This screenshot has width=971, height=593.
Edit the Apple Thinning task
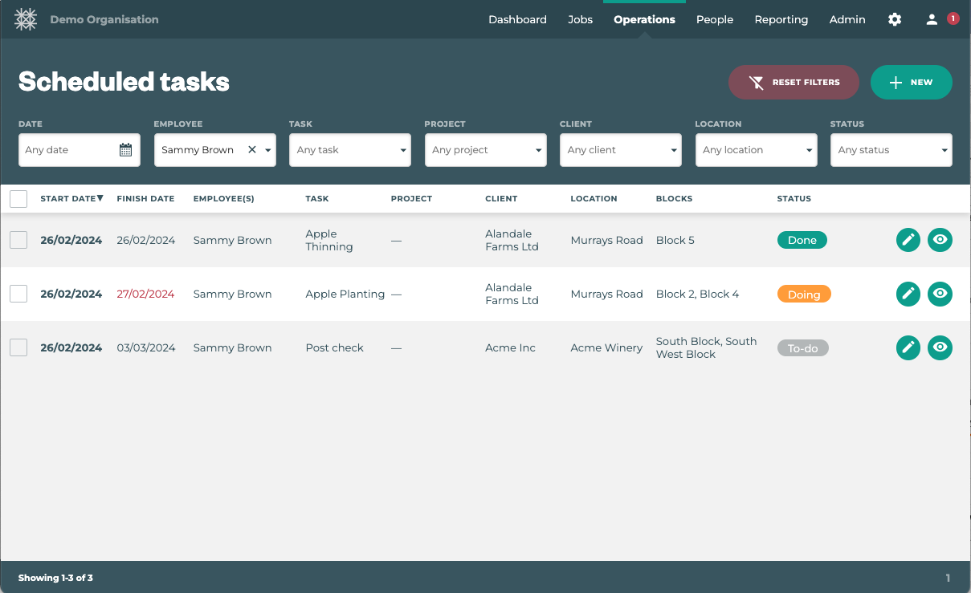pyautogui.click(x=908, y=240)
